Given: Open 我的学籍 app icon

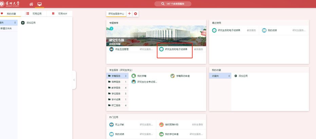Looking at the screenshot, I should click(x=134, y=76).
